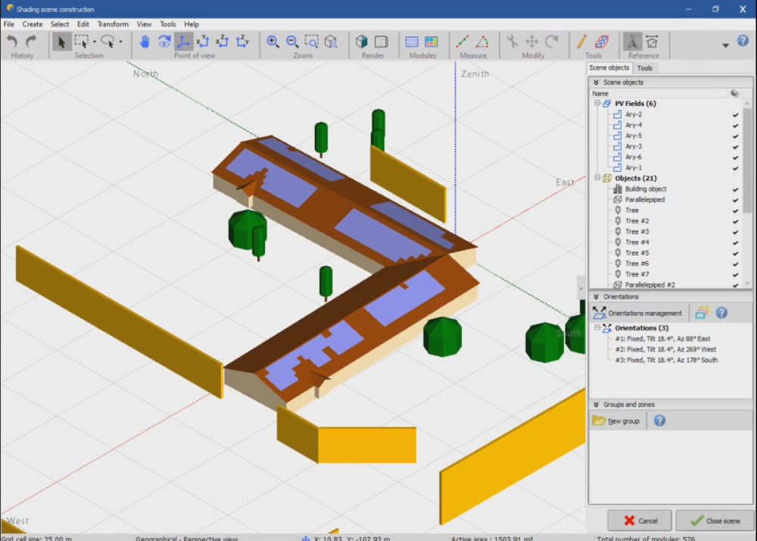Select the pan hand tool
This screenshot has width=757, height=541.
pos(145,42)
